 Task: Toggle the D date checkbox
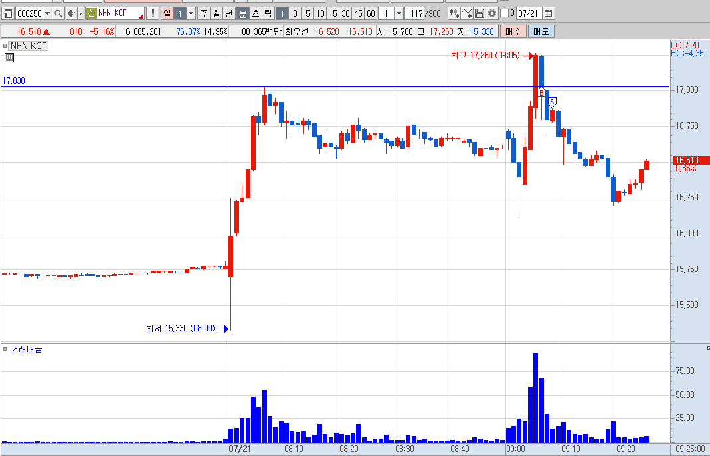point(504,13)
